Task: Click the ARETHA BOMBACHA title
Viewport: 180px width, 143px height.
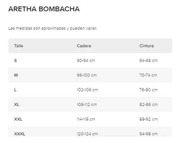Action: [44, 9]
